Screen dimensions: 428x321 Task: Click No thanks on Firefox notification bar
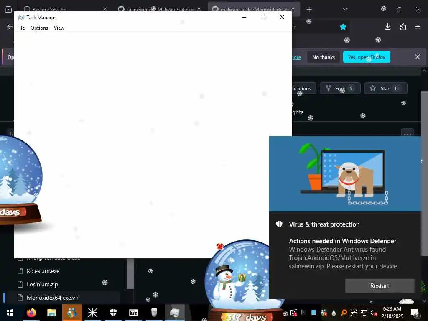point(324,57)
